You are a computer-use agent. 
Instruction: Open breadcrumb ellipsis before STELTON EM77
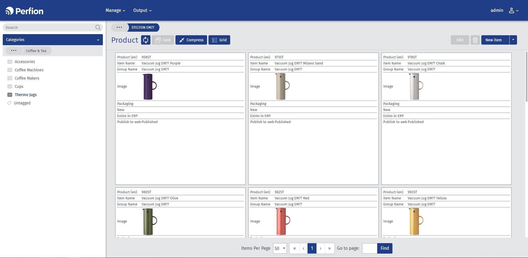point(119,27)
